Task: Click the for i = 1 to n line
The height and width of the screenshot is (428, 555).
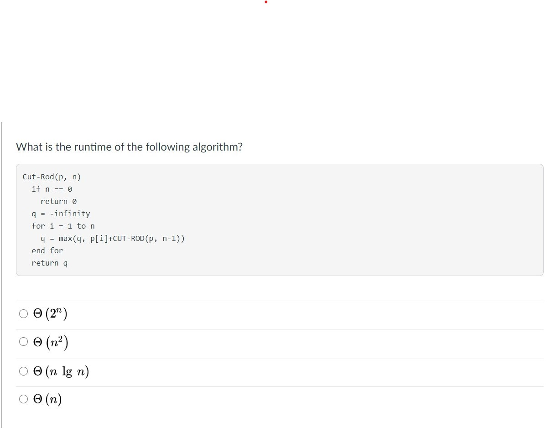Action: [x=63, y=226]
